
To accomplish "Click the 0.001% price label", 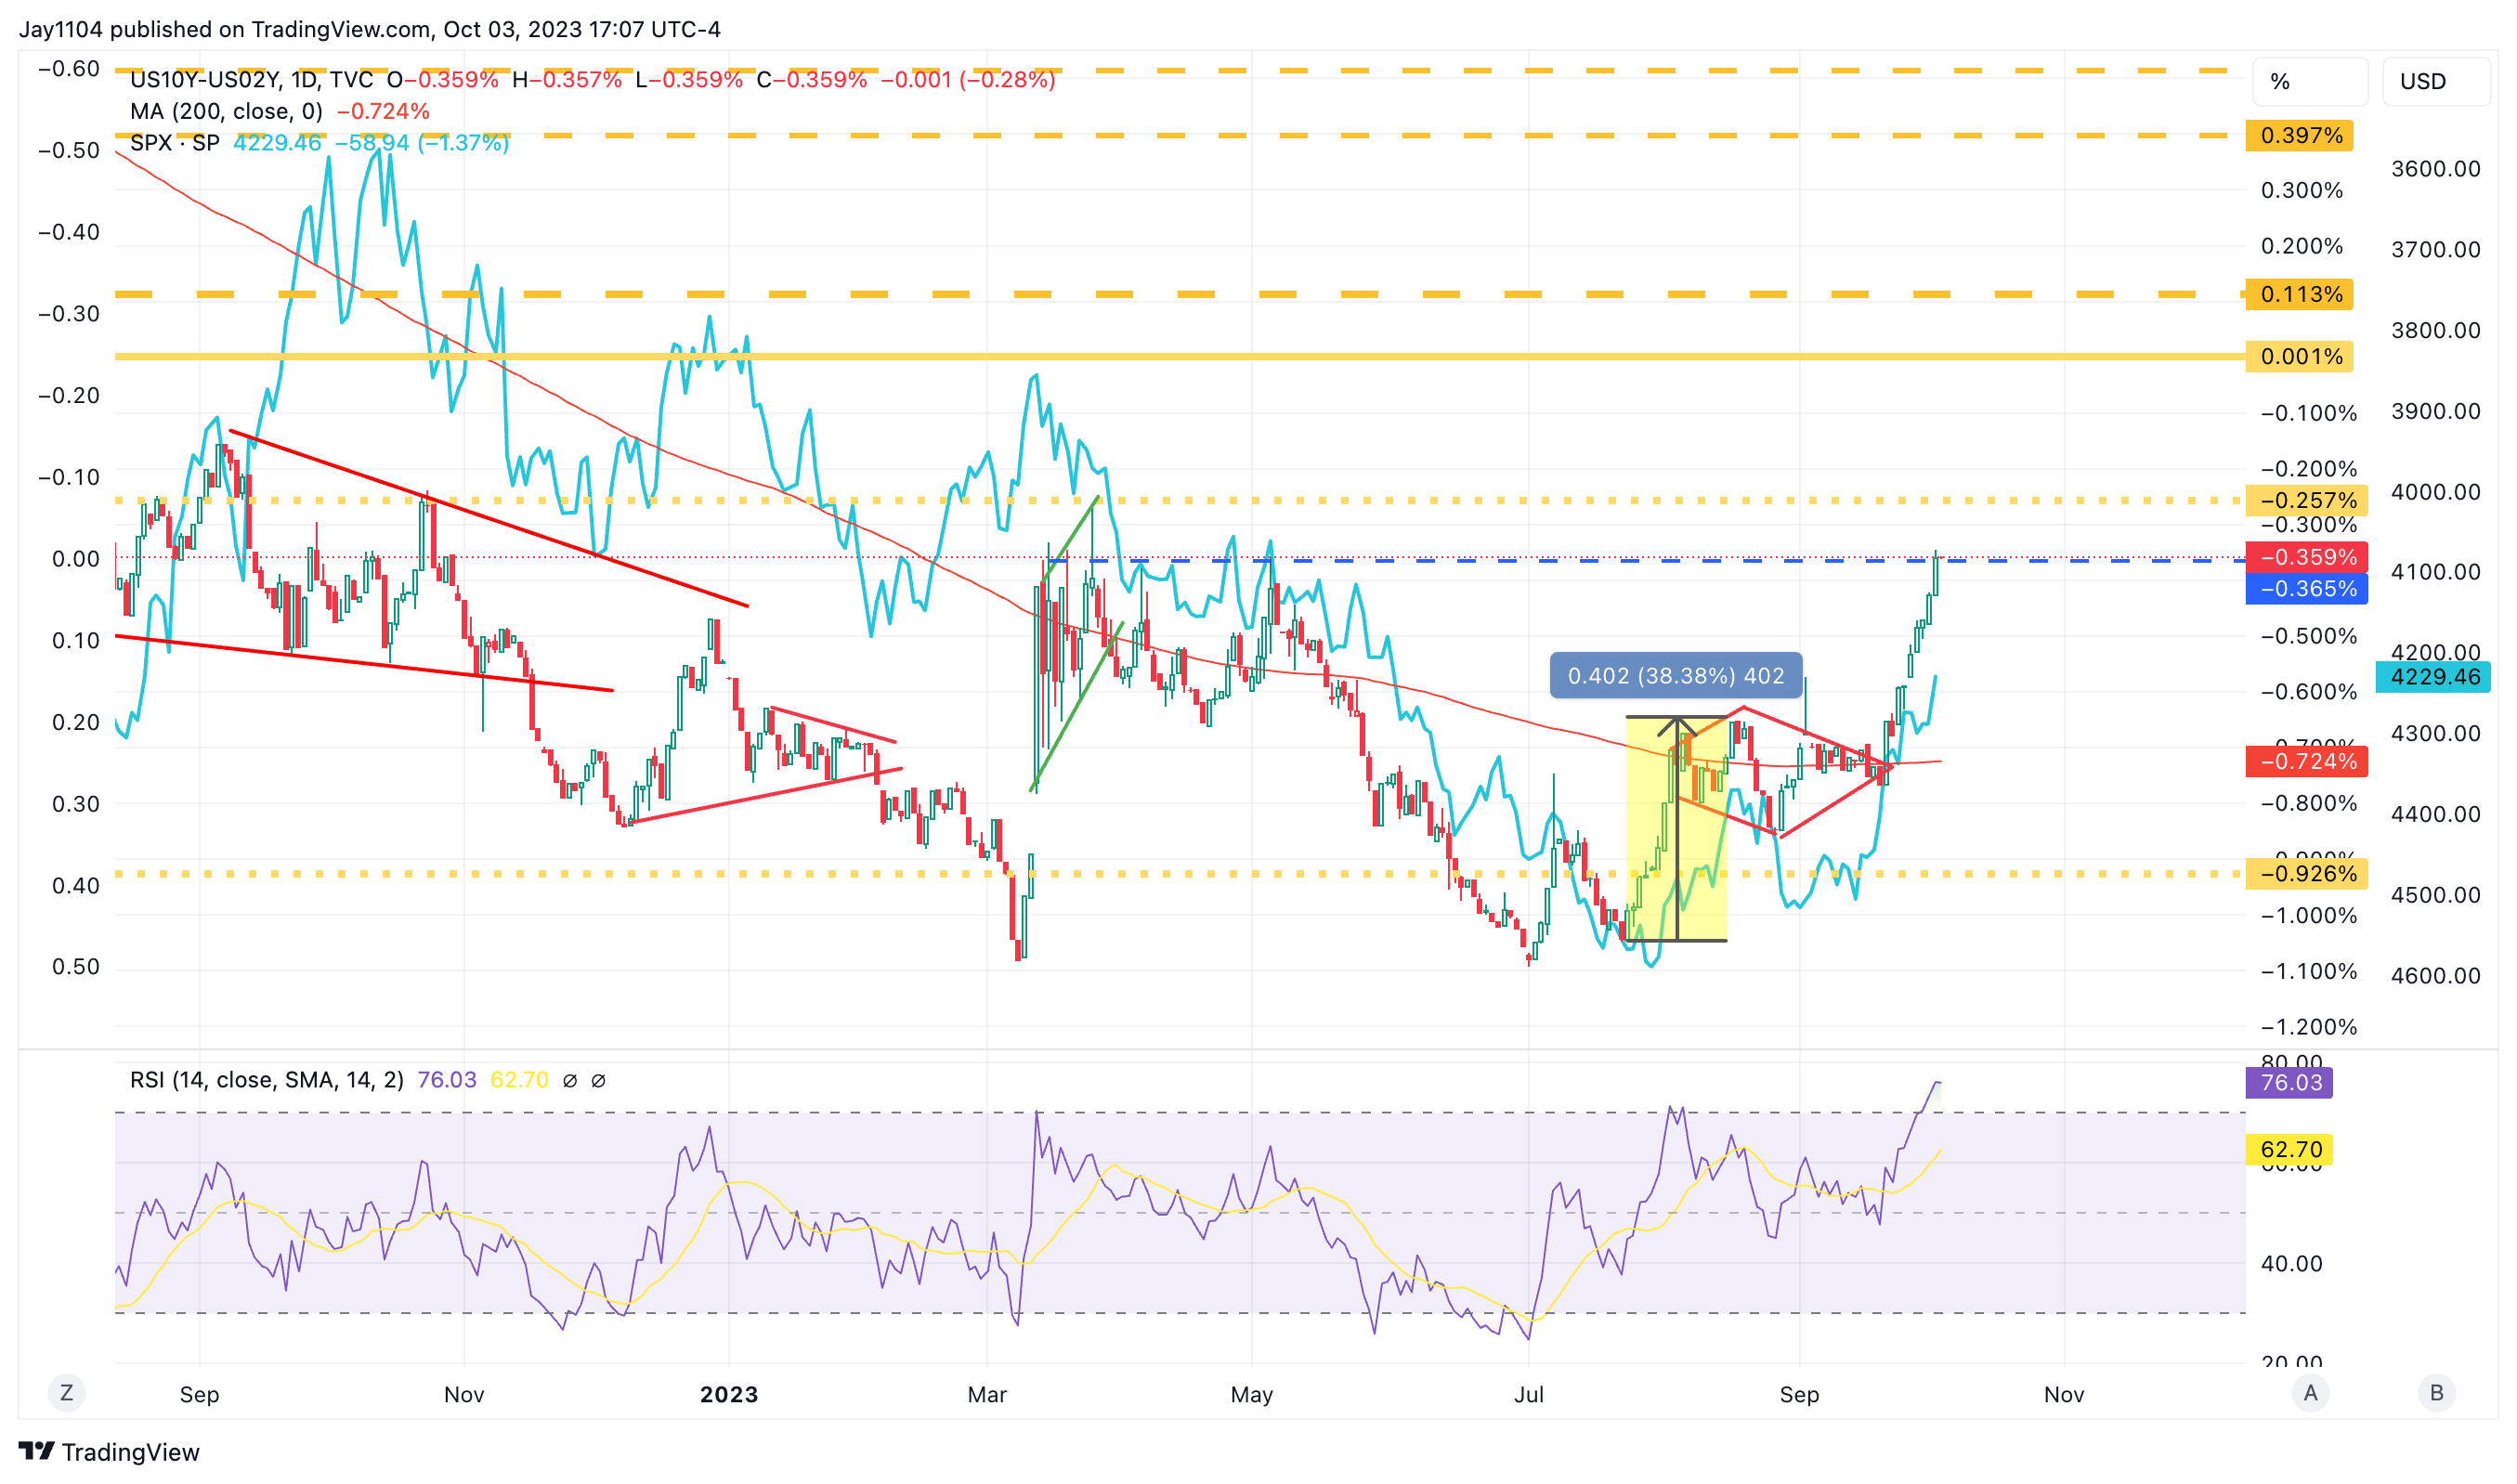I will tap(2298, 356).
